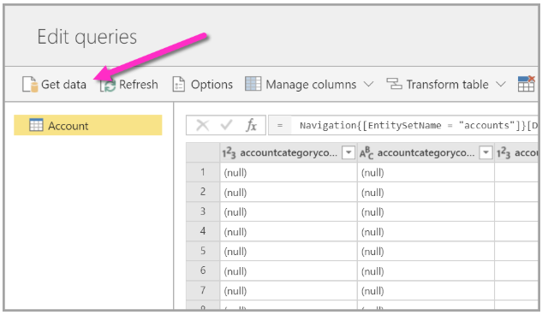This screenshot has width=542, height=315.
Task: Click the Manage columns label
Action: pyautogui.click(x=311, y=85)
